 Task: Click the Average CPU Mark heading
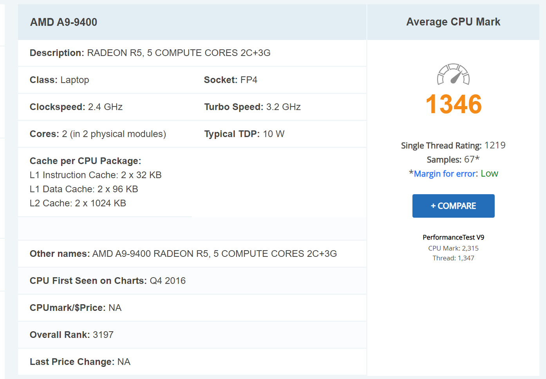[453, 22]
